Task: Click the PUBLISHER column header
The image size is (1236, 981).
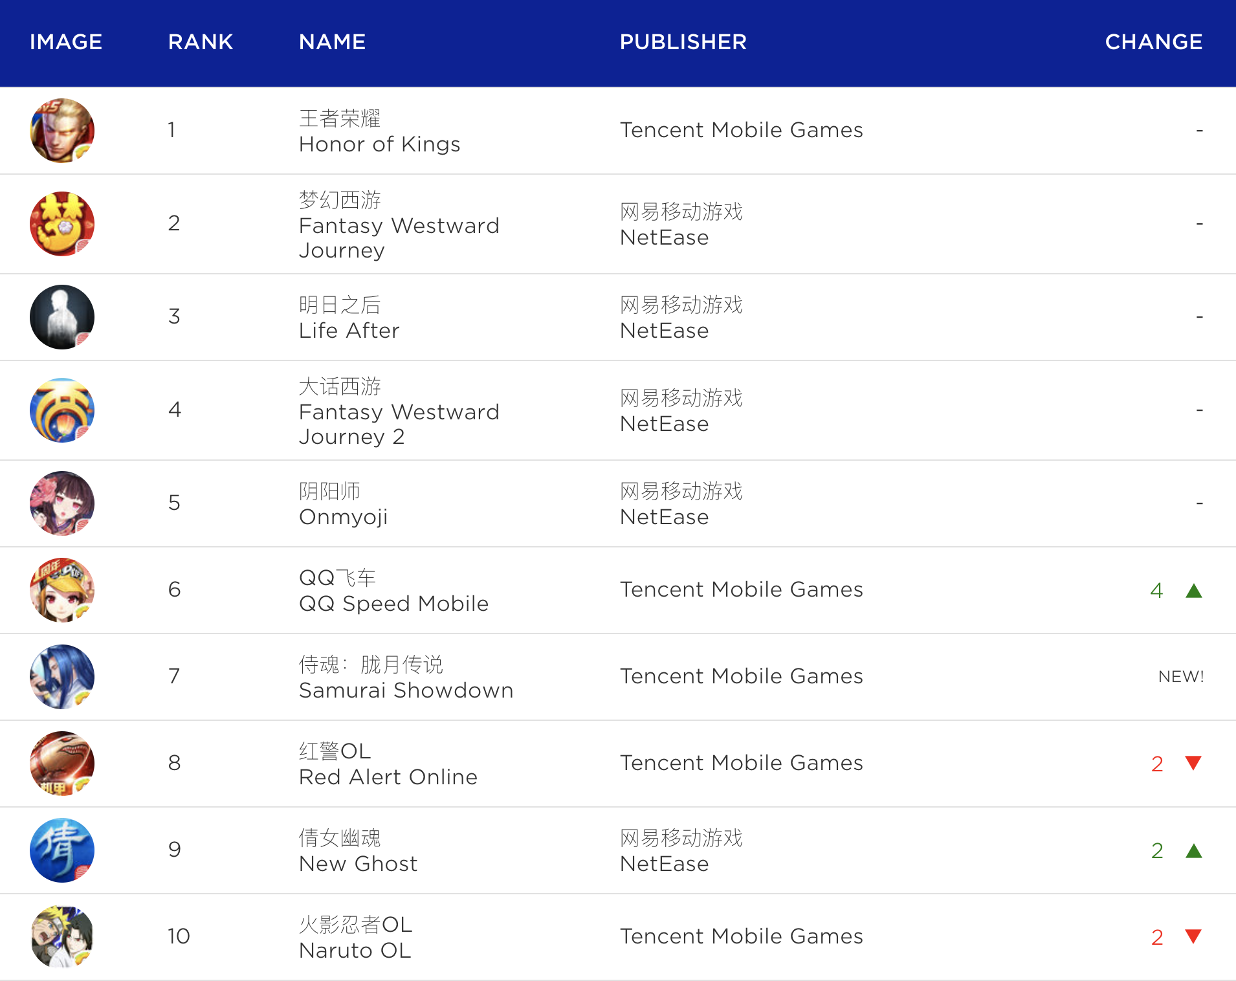Action: point(683,42)
